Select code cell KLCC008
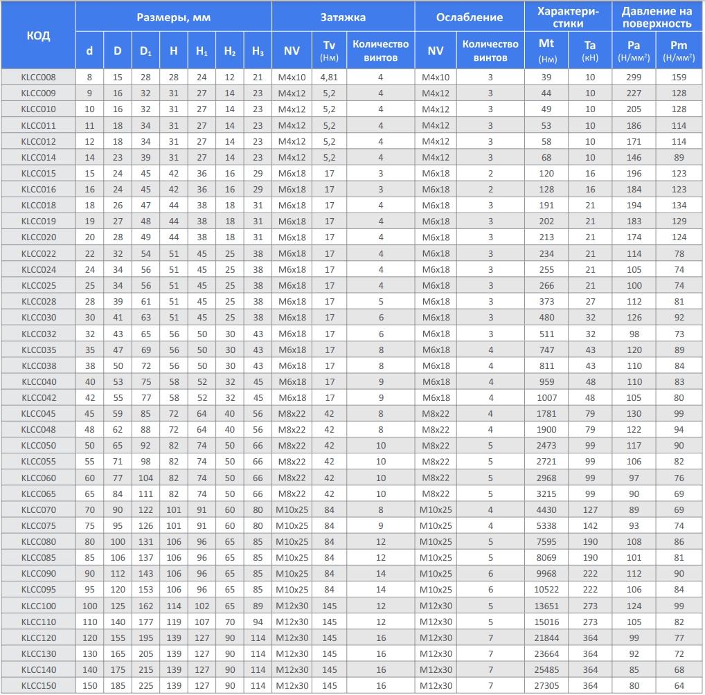Image resolution: width=705 pixels, height=695 pixels. point(39,77)
